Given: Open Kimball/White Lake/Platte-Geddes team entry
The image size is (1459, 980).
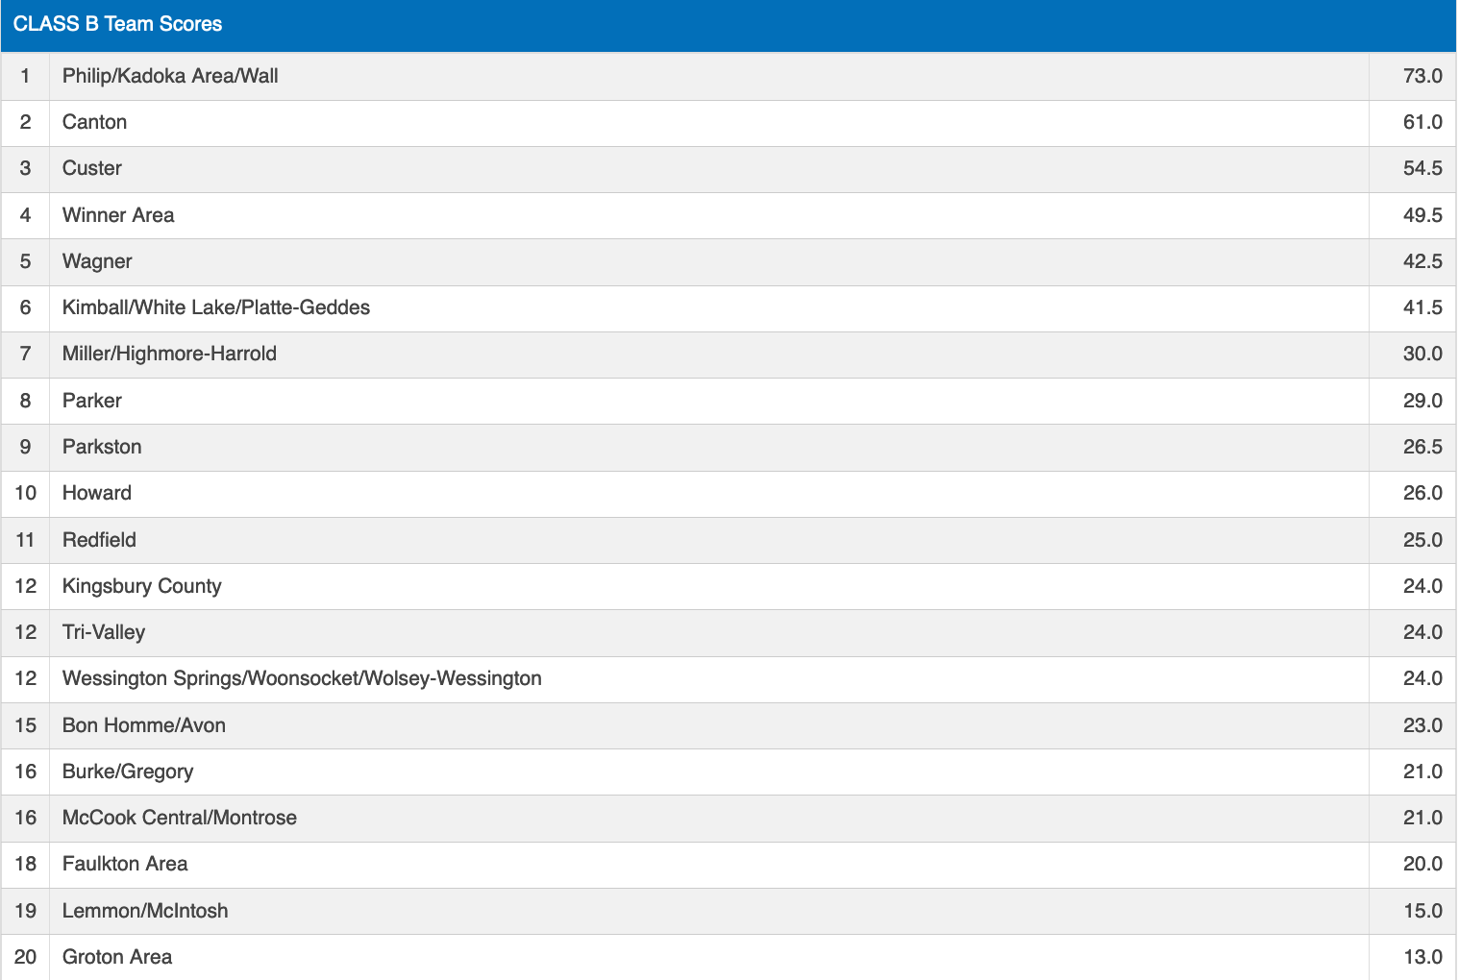Looking at the screenshot, I should click(216, 307).
